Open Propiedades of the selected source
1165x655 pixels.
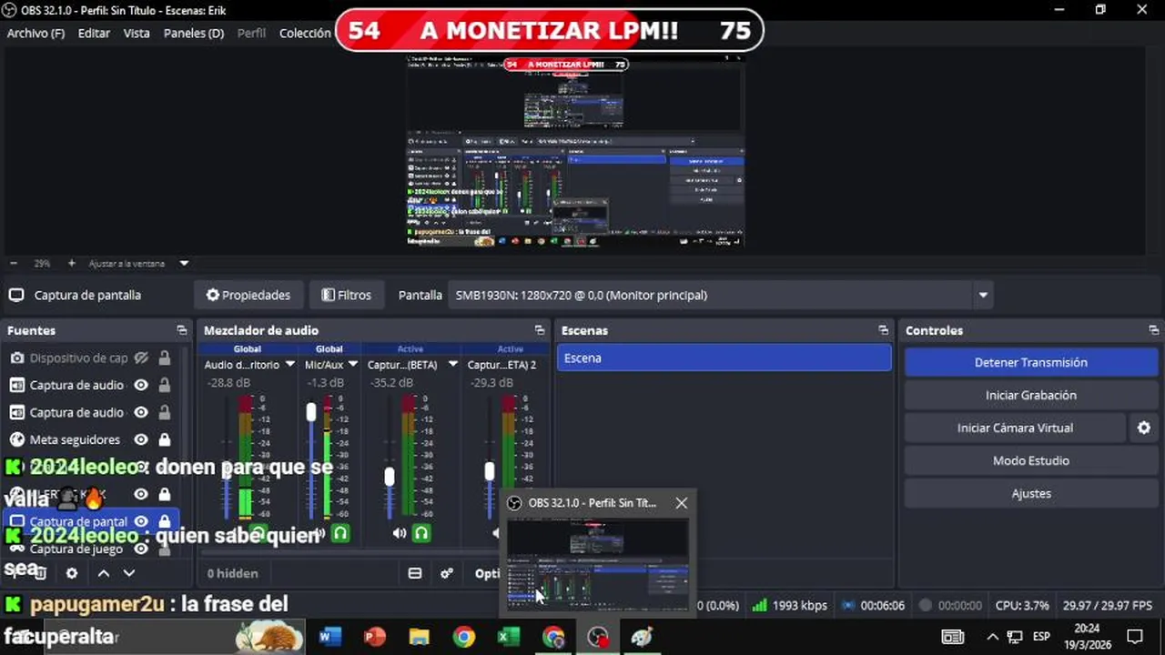click(248, 295)
